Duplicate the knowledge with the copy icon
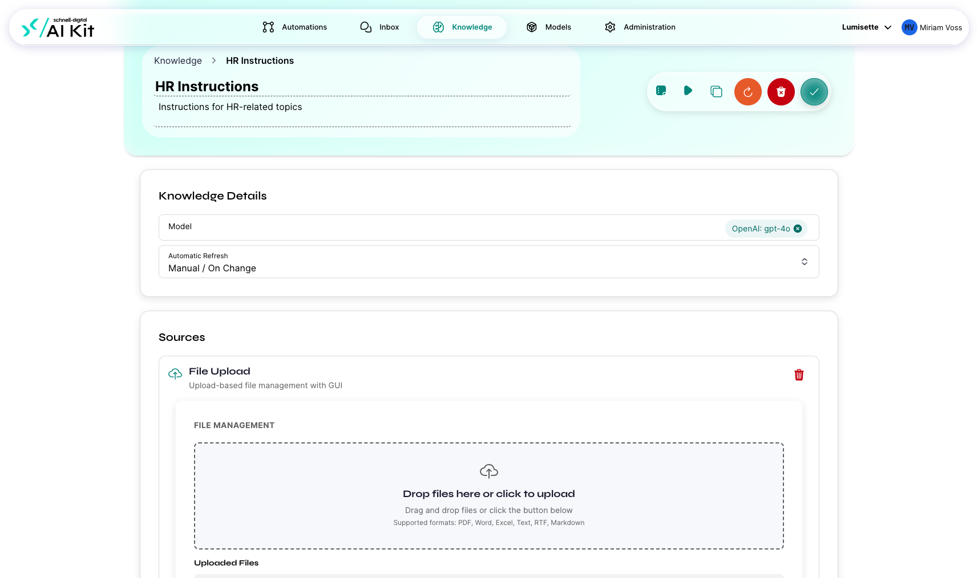The image size is (978, 578). (716, 91)
